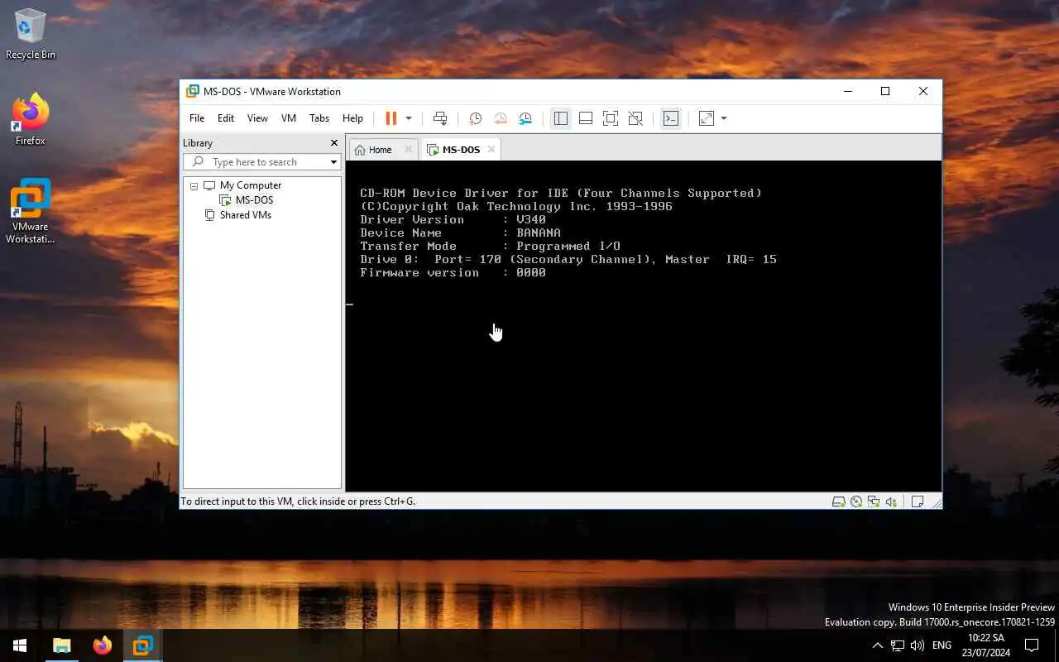Select the VMware Workstation desktop shortcut
Image resolution: width=1059 pixels, height=662 pixels.
pyautogui.click(x=31, y=212)
